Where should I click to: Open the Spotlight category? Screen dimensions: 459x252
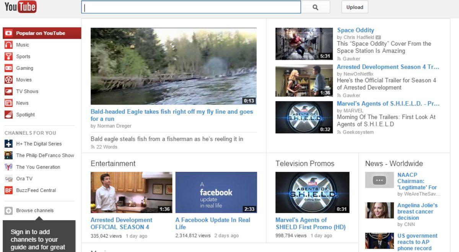(25, 115)
